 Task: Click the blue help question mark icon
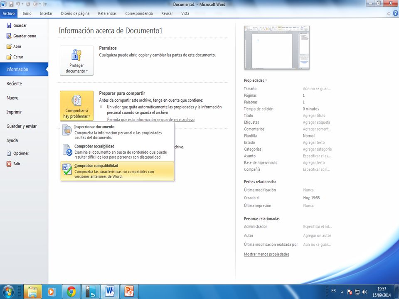coord(395,13)
